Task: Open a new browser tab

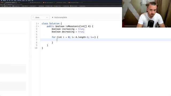Action: (x=82, y=2)
